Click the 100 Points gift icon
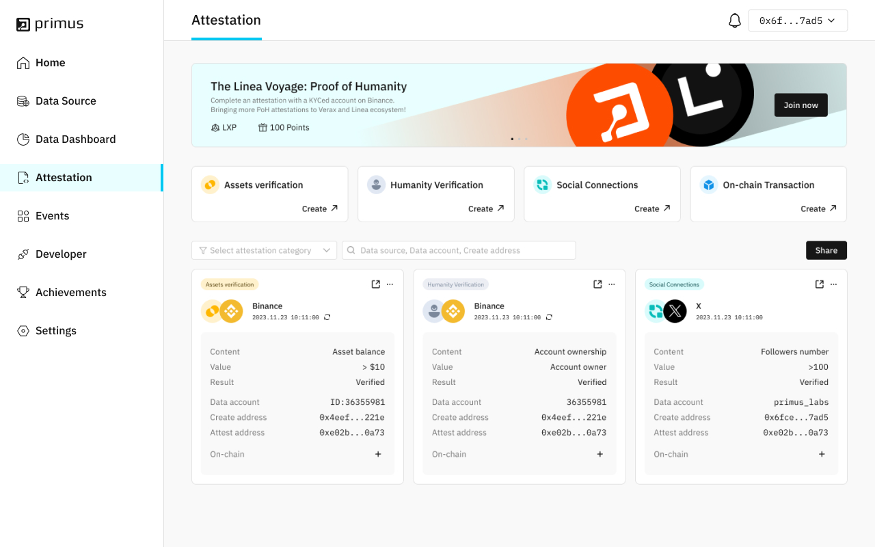The width and height of the screenshot is (875, 547). coord(262,127)
